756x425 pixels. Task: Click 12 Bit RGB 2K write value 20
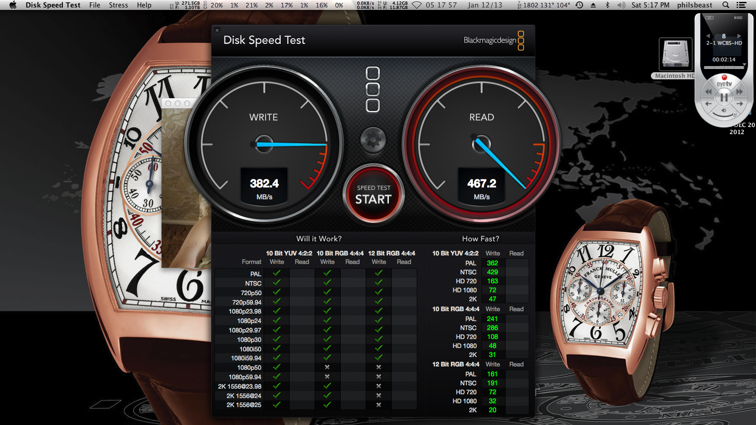[x=492, y=410]
